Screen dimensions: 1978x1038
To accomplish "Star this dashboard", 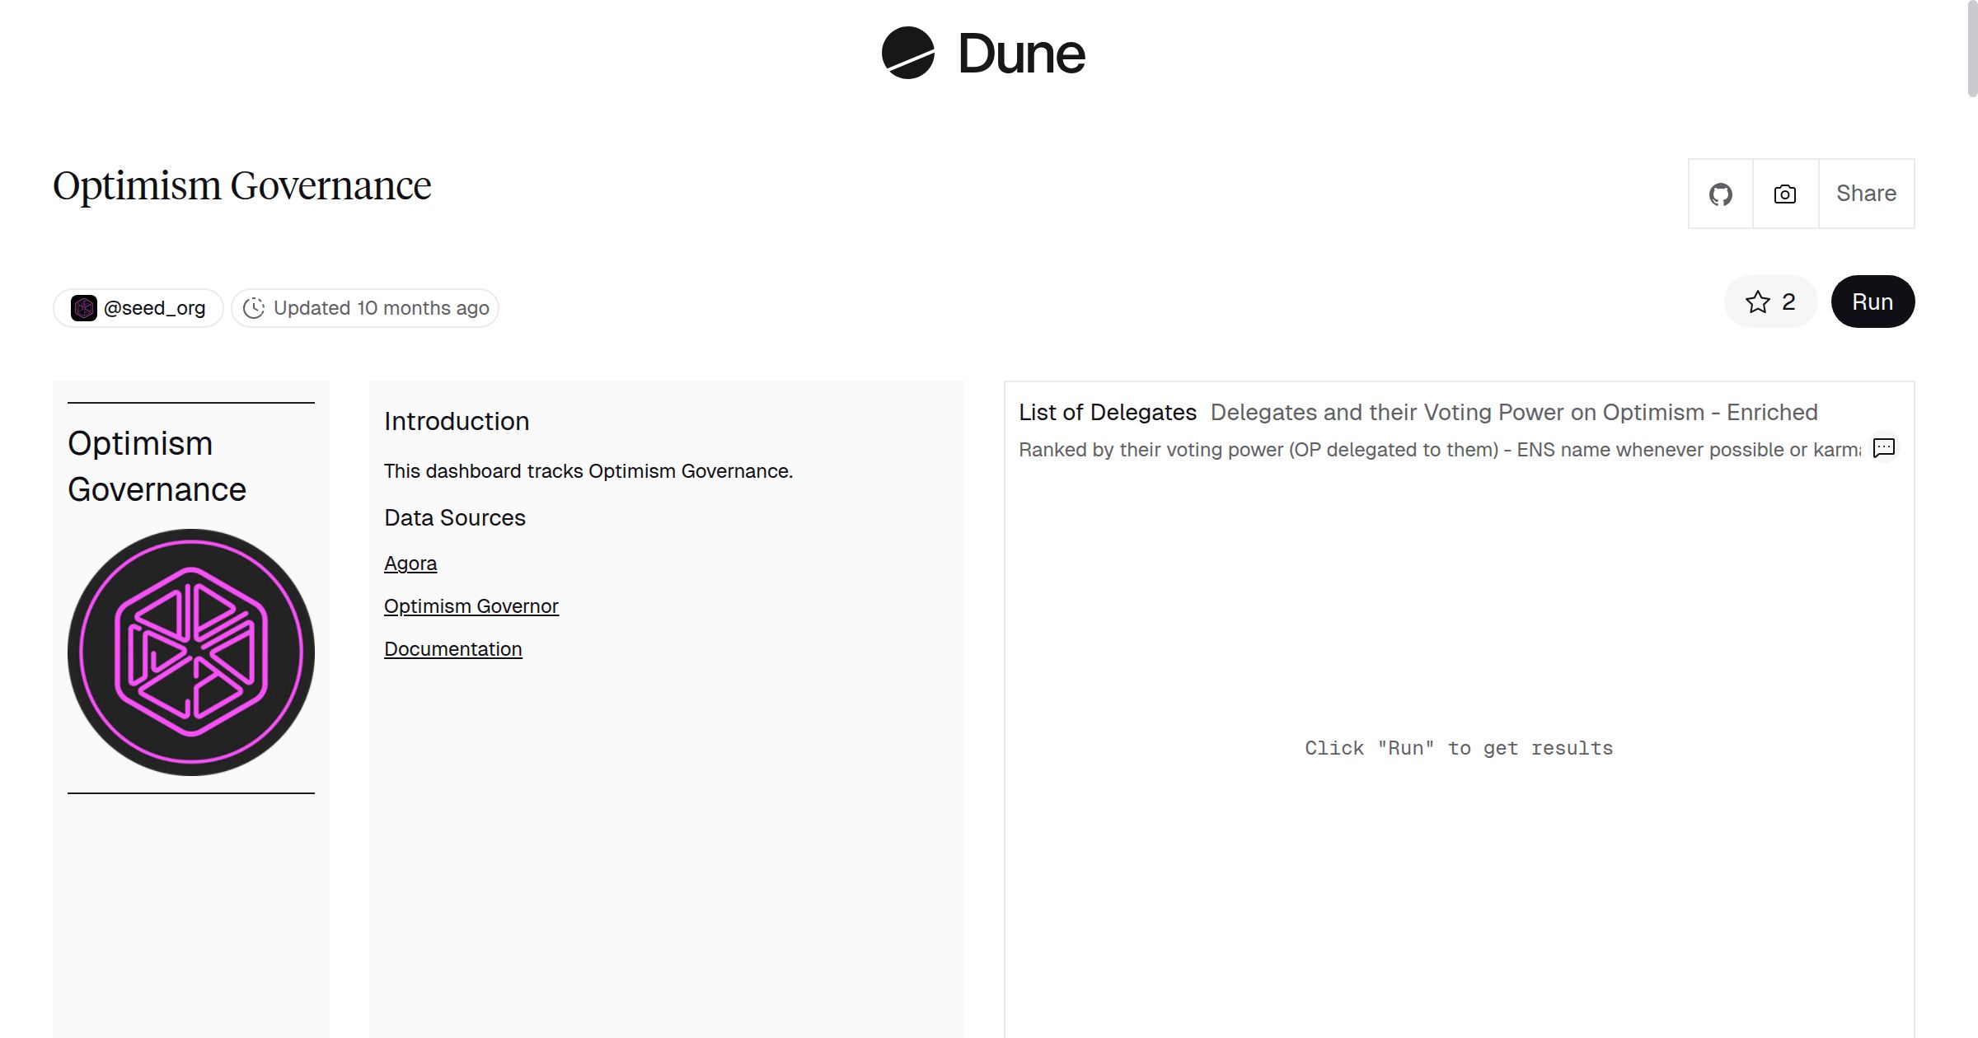I will tap(1770, 302).
